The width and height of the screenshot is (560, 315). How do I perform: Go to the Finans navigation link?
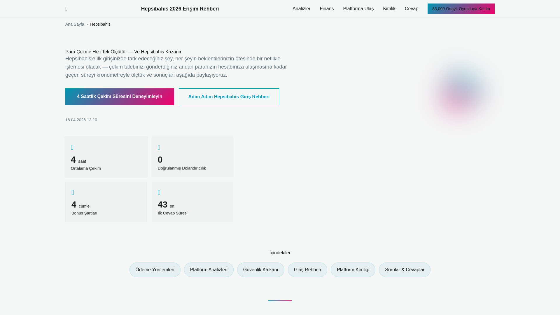point(327,9)
